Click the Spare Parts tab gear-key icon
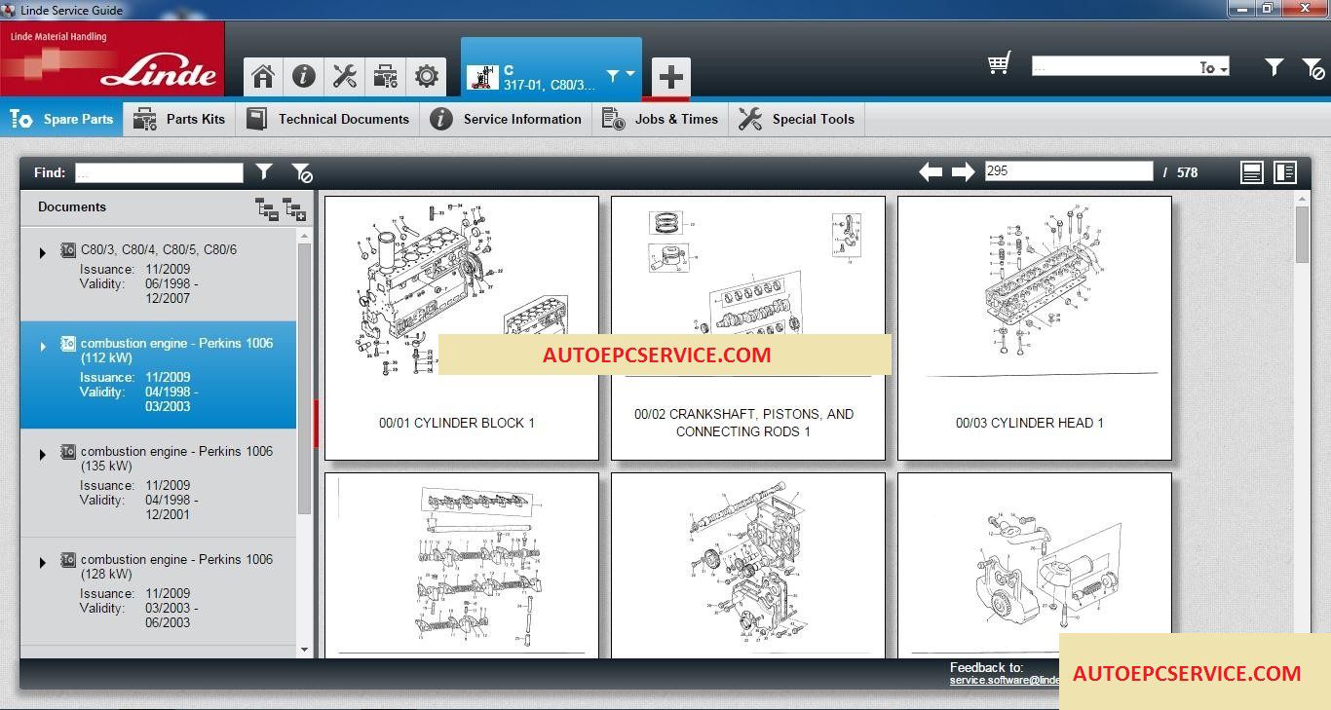 (x=21, y=119)
